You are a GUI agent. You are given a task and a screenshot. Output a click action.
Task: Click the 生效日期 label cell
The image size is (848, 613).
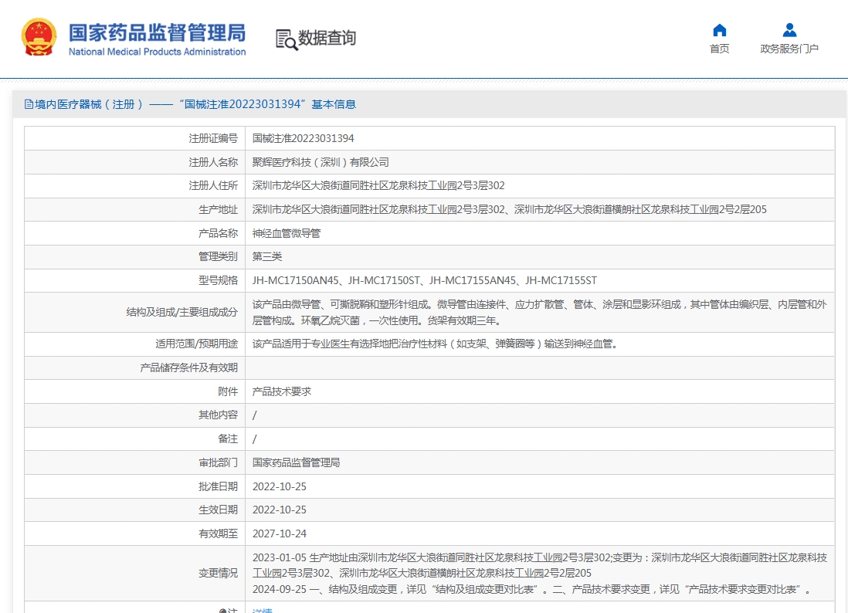point(134,510)
